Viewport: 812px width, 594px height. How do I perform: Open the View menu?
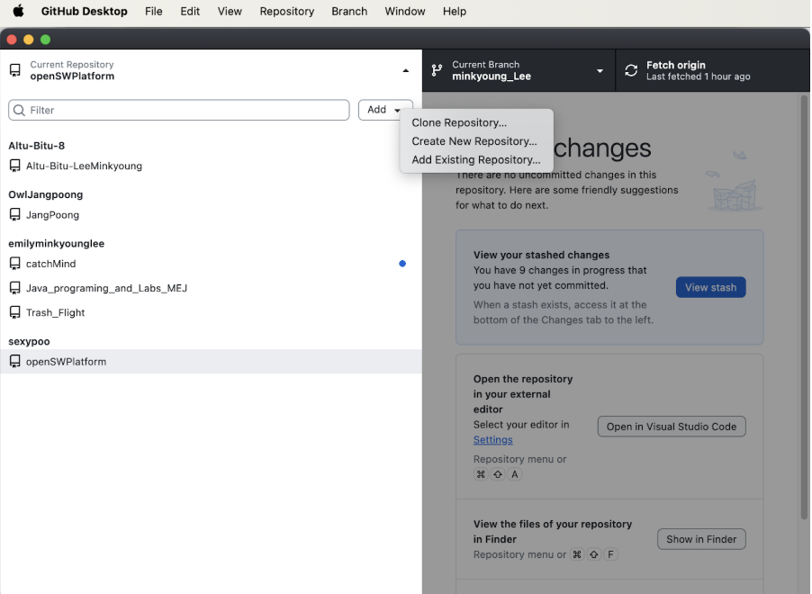(x=230, y=12)
